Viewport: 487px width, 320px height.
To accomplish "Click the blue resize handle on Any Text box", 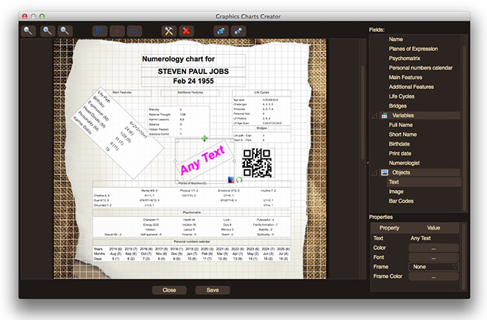I will pos(231,179).
